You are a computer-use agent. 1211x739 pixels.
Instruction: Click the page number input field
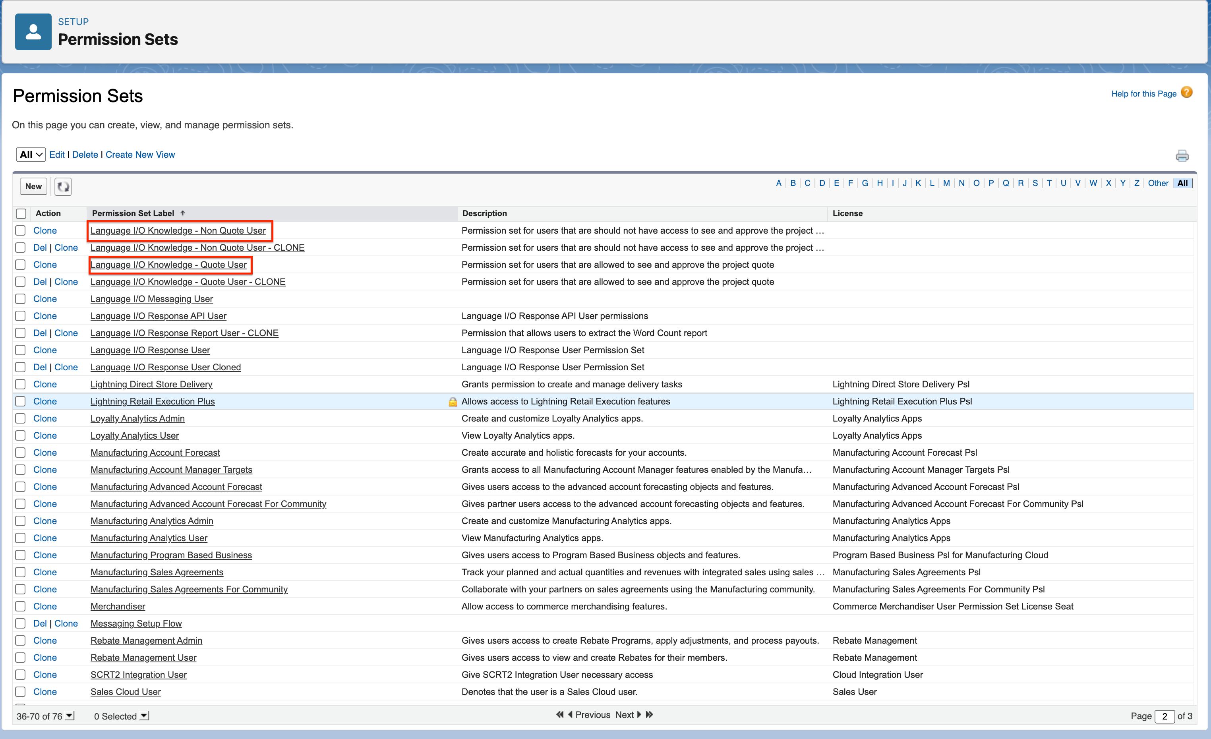(1164, 716)
